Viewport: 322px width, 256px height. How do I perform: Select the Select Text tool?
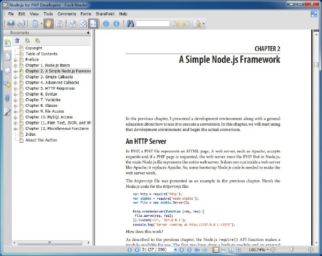59,24
